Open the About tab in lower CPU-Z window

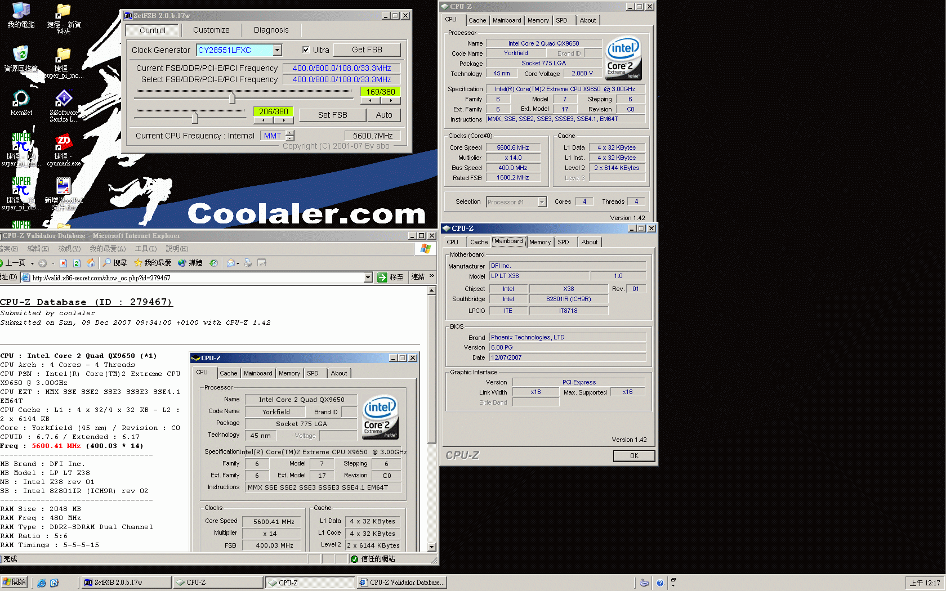(x=590, y=242)
